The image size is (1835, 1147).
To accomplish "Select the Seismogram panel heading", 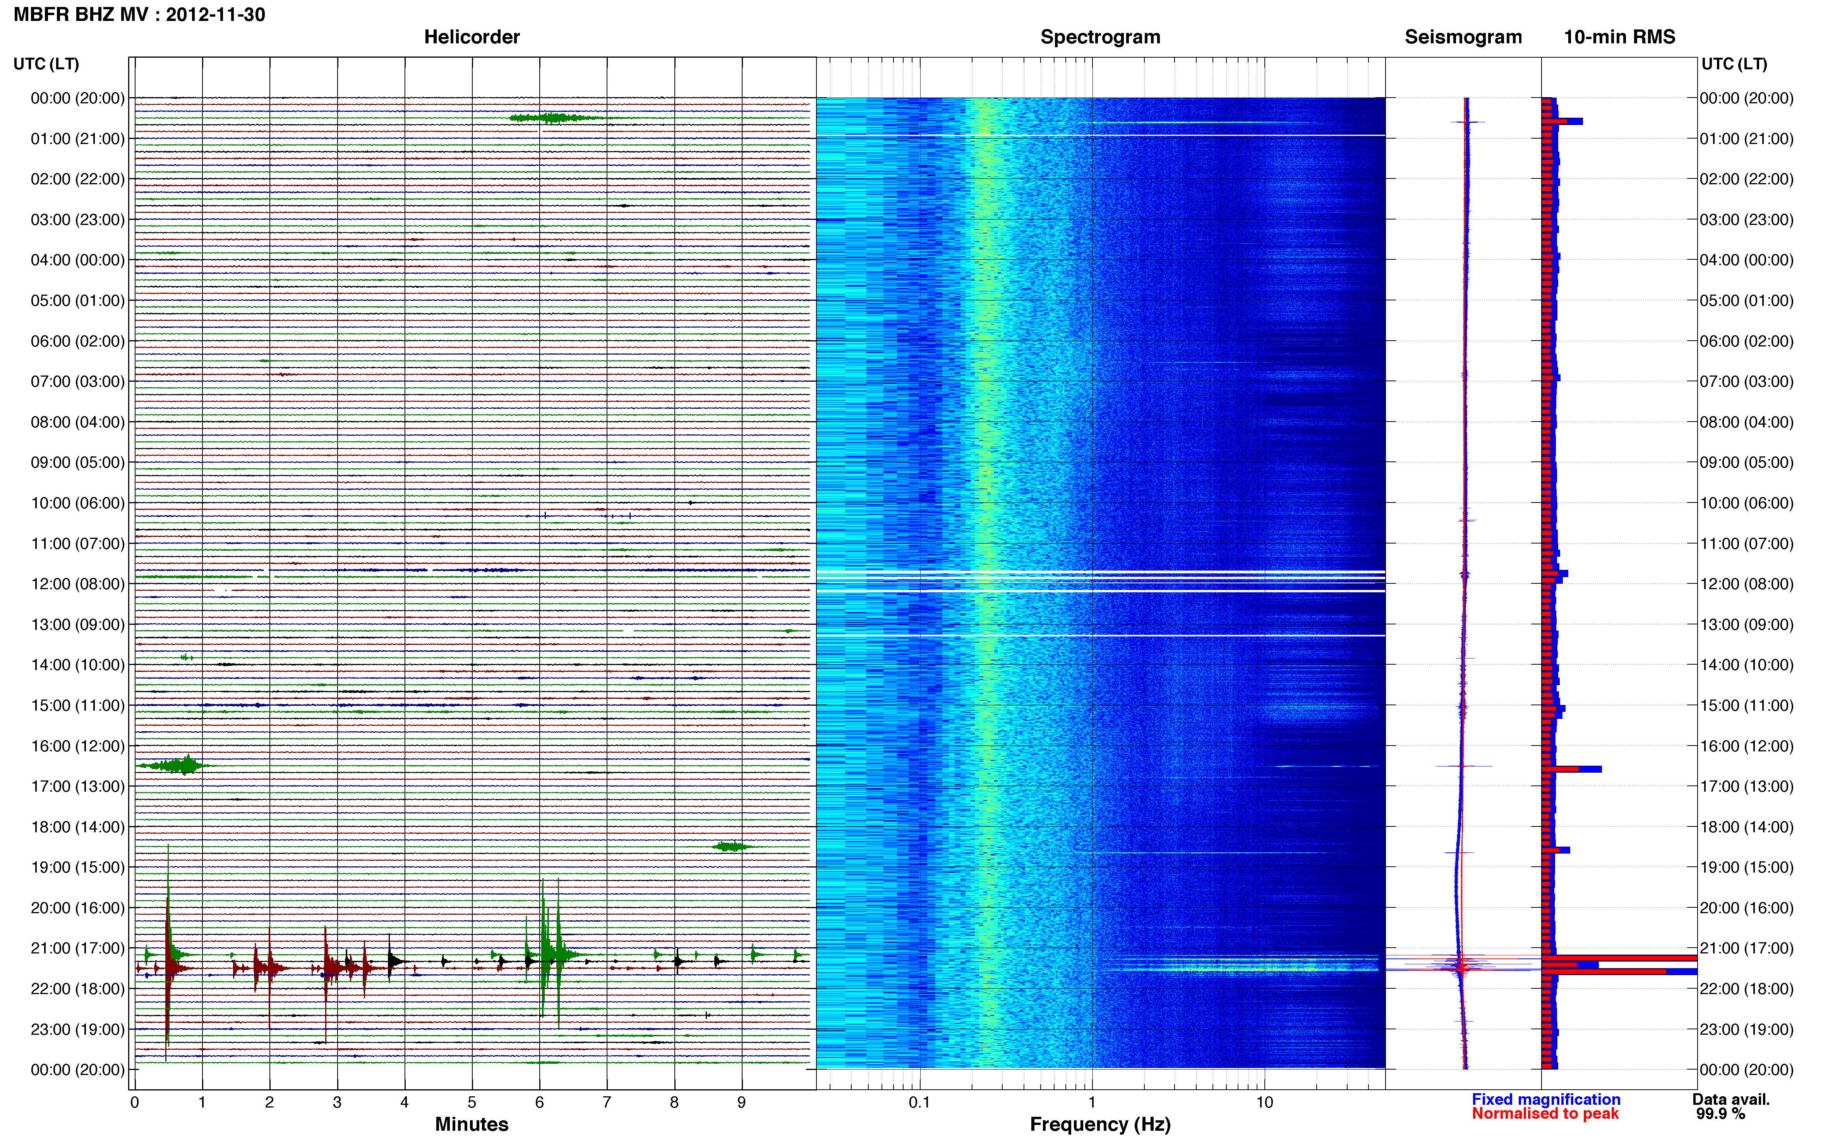I will click(x=1463, y=37).
